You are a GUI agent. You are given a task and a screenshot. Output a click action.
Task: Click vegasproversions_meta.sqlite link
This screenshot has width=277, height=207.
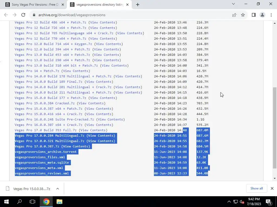coord(42,163)
